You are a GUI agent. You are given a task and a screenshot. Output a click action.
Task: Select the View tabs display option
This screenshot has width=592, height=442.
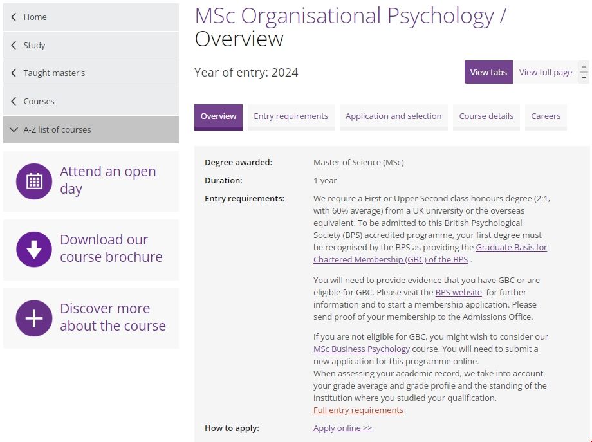coord(488,72)
